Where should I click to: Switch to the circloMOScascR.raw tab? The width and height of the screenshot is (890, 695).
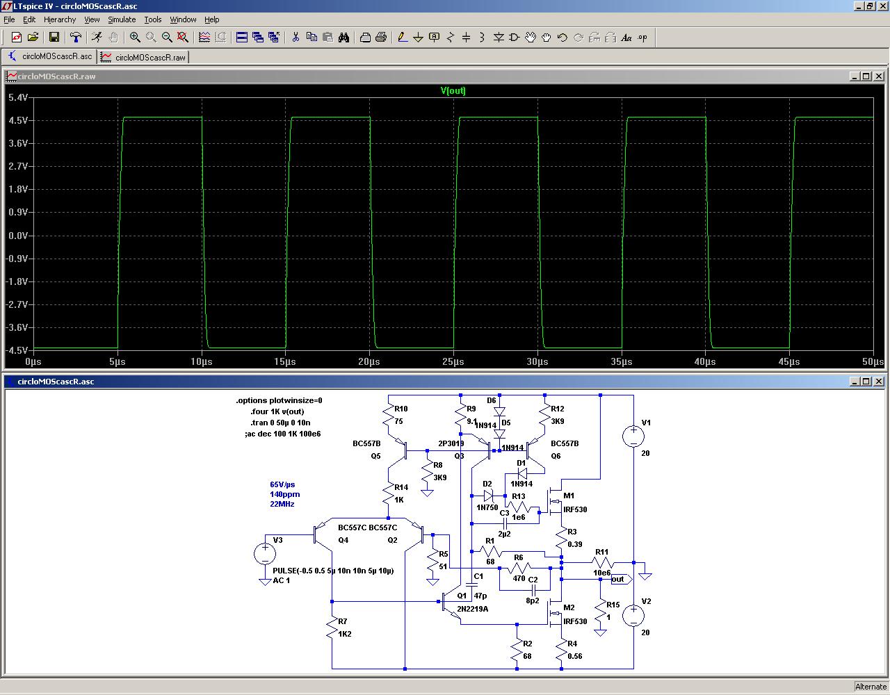pos(144,57)
